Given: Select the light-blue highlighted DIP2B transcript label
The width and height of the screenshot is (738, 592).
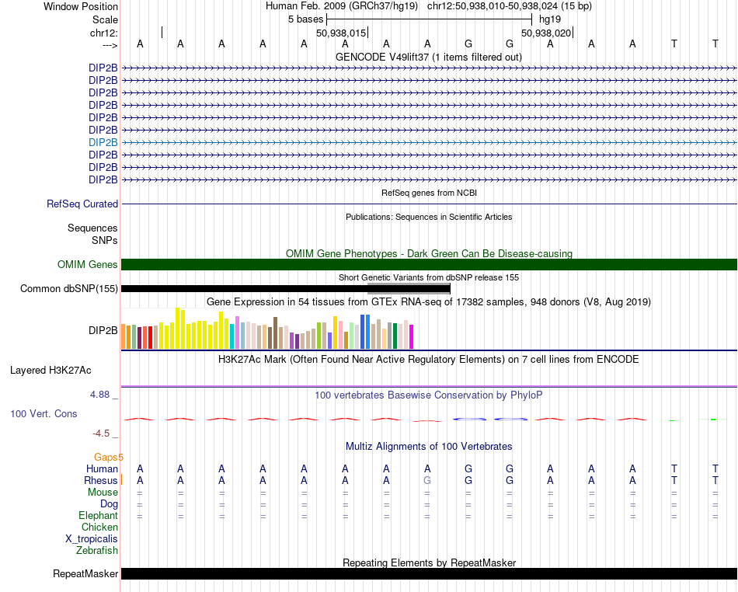Looking at the screenshot, I should tap(103, 142).
